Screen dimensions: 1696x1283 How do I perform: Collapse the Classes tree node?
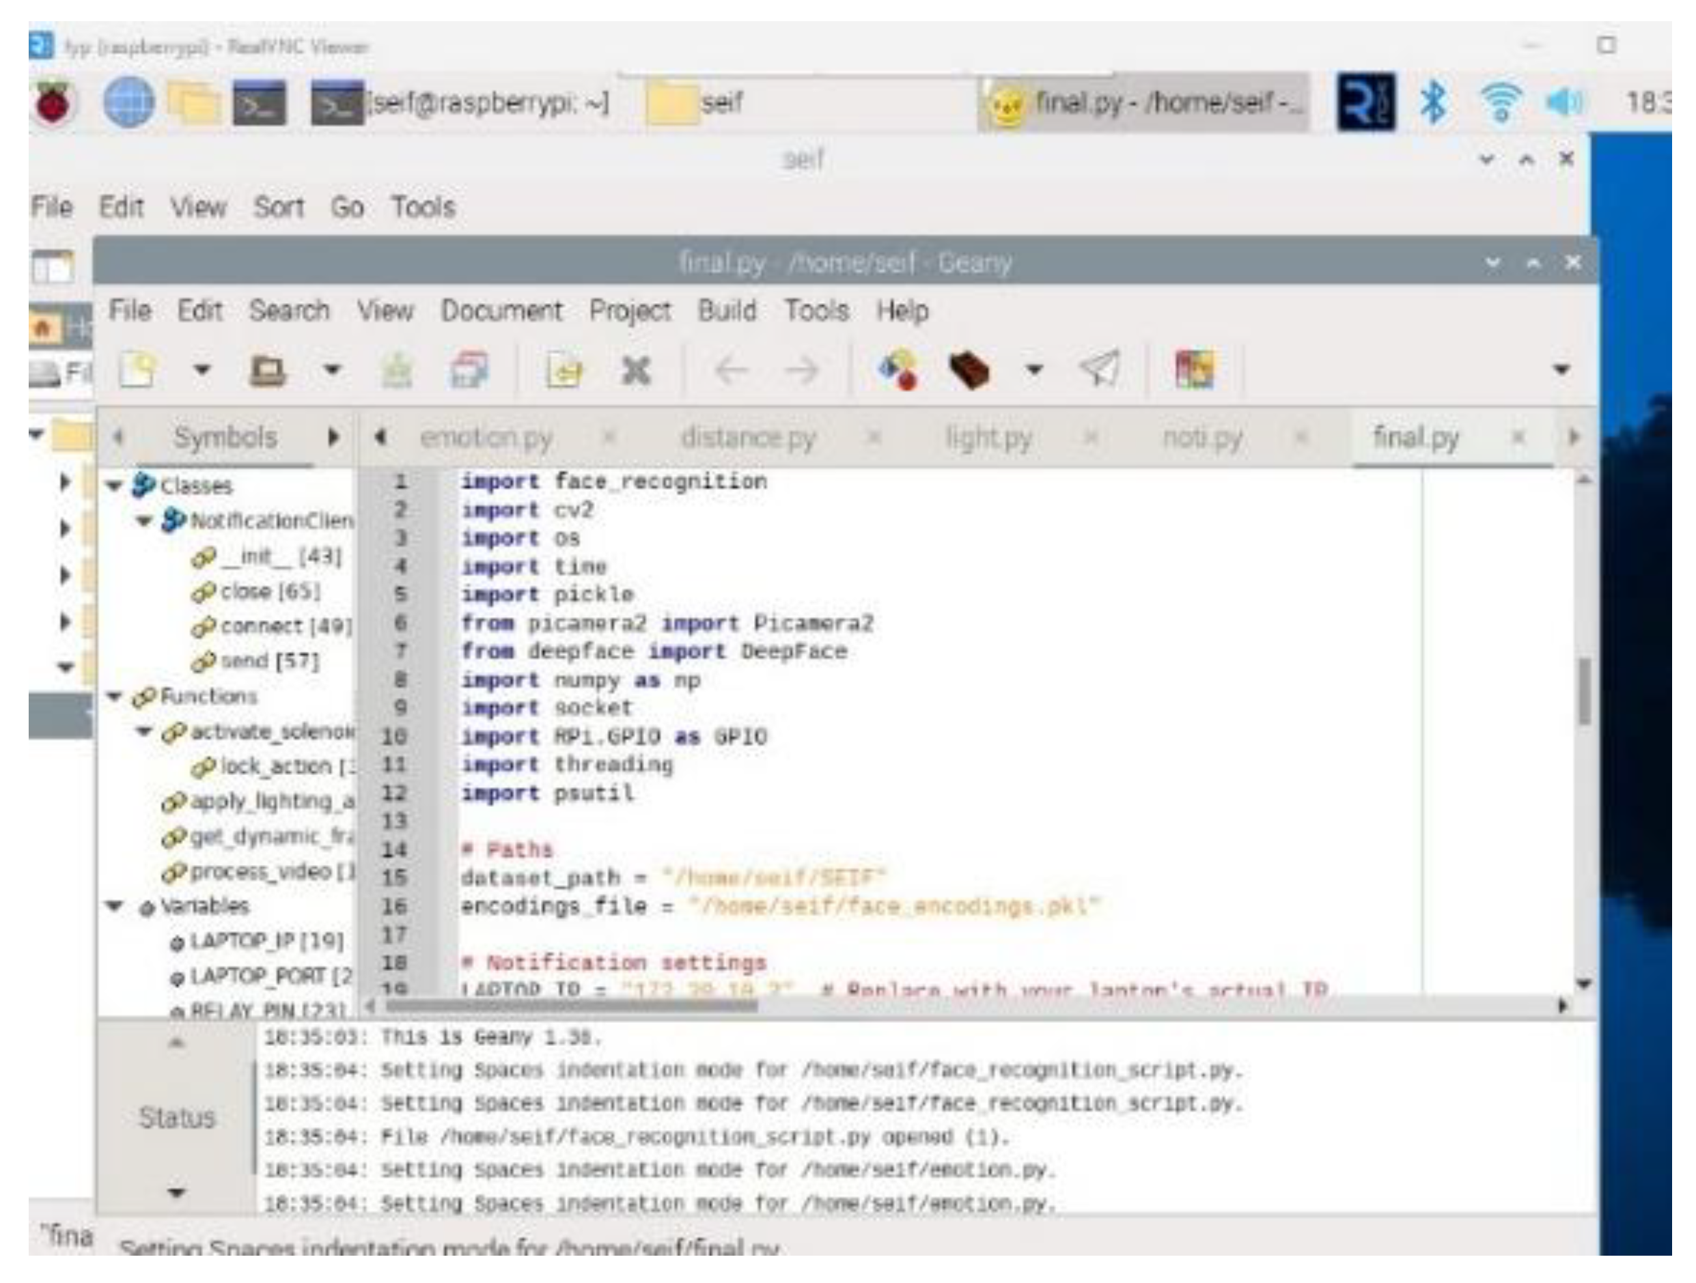coord(115,486)
